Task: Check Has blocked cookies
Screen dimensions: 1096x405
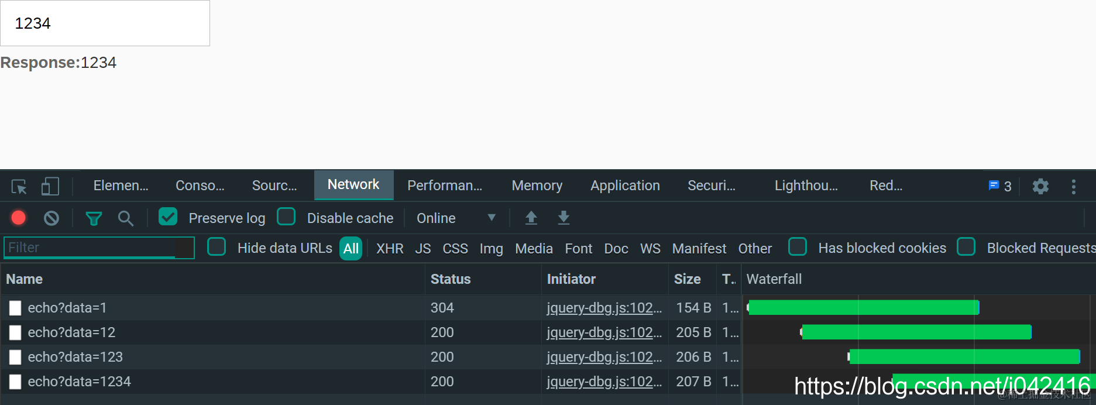Action: (798, 246)
